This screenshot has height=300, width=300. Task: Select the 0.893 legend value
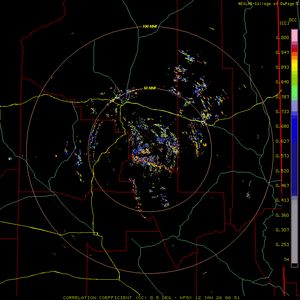coord(282,67)
